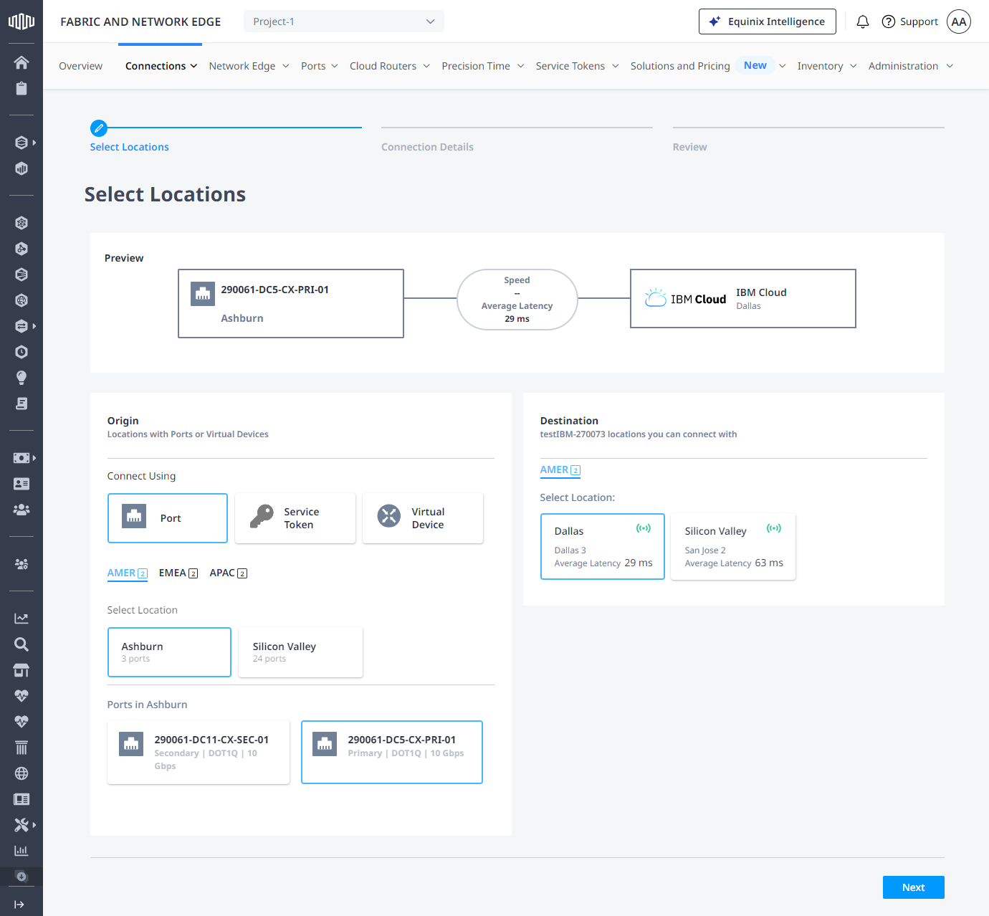Select the Ashburn origin location card
Viewport: 989px width, 916px height.
pos(169,652)
